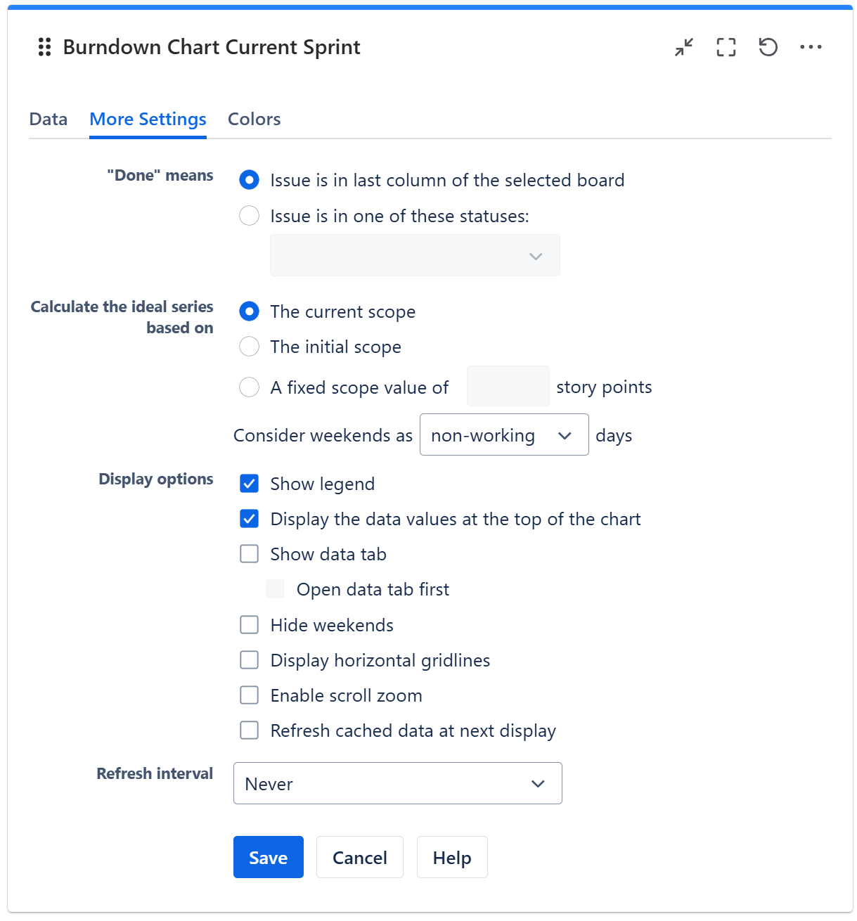Image resolution: width=857 pixels, height=921 pixels.
Task: Expand gadget to full screen
Action: tap(726, 47)
